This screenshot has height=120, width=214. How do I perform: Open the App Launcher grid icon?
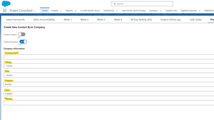click(x=5, y=10)
